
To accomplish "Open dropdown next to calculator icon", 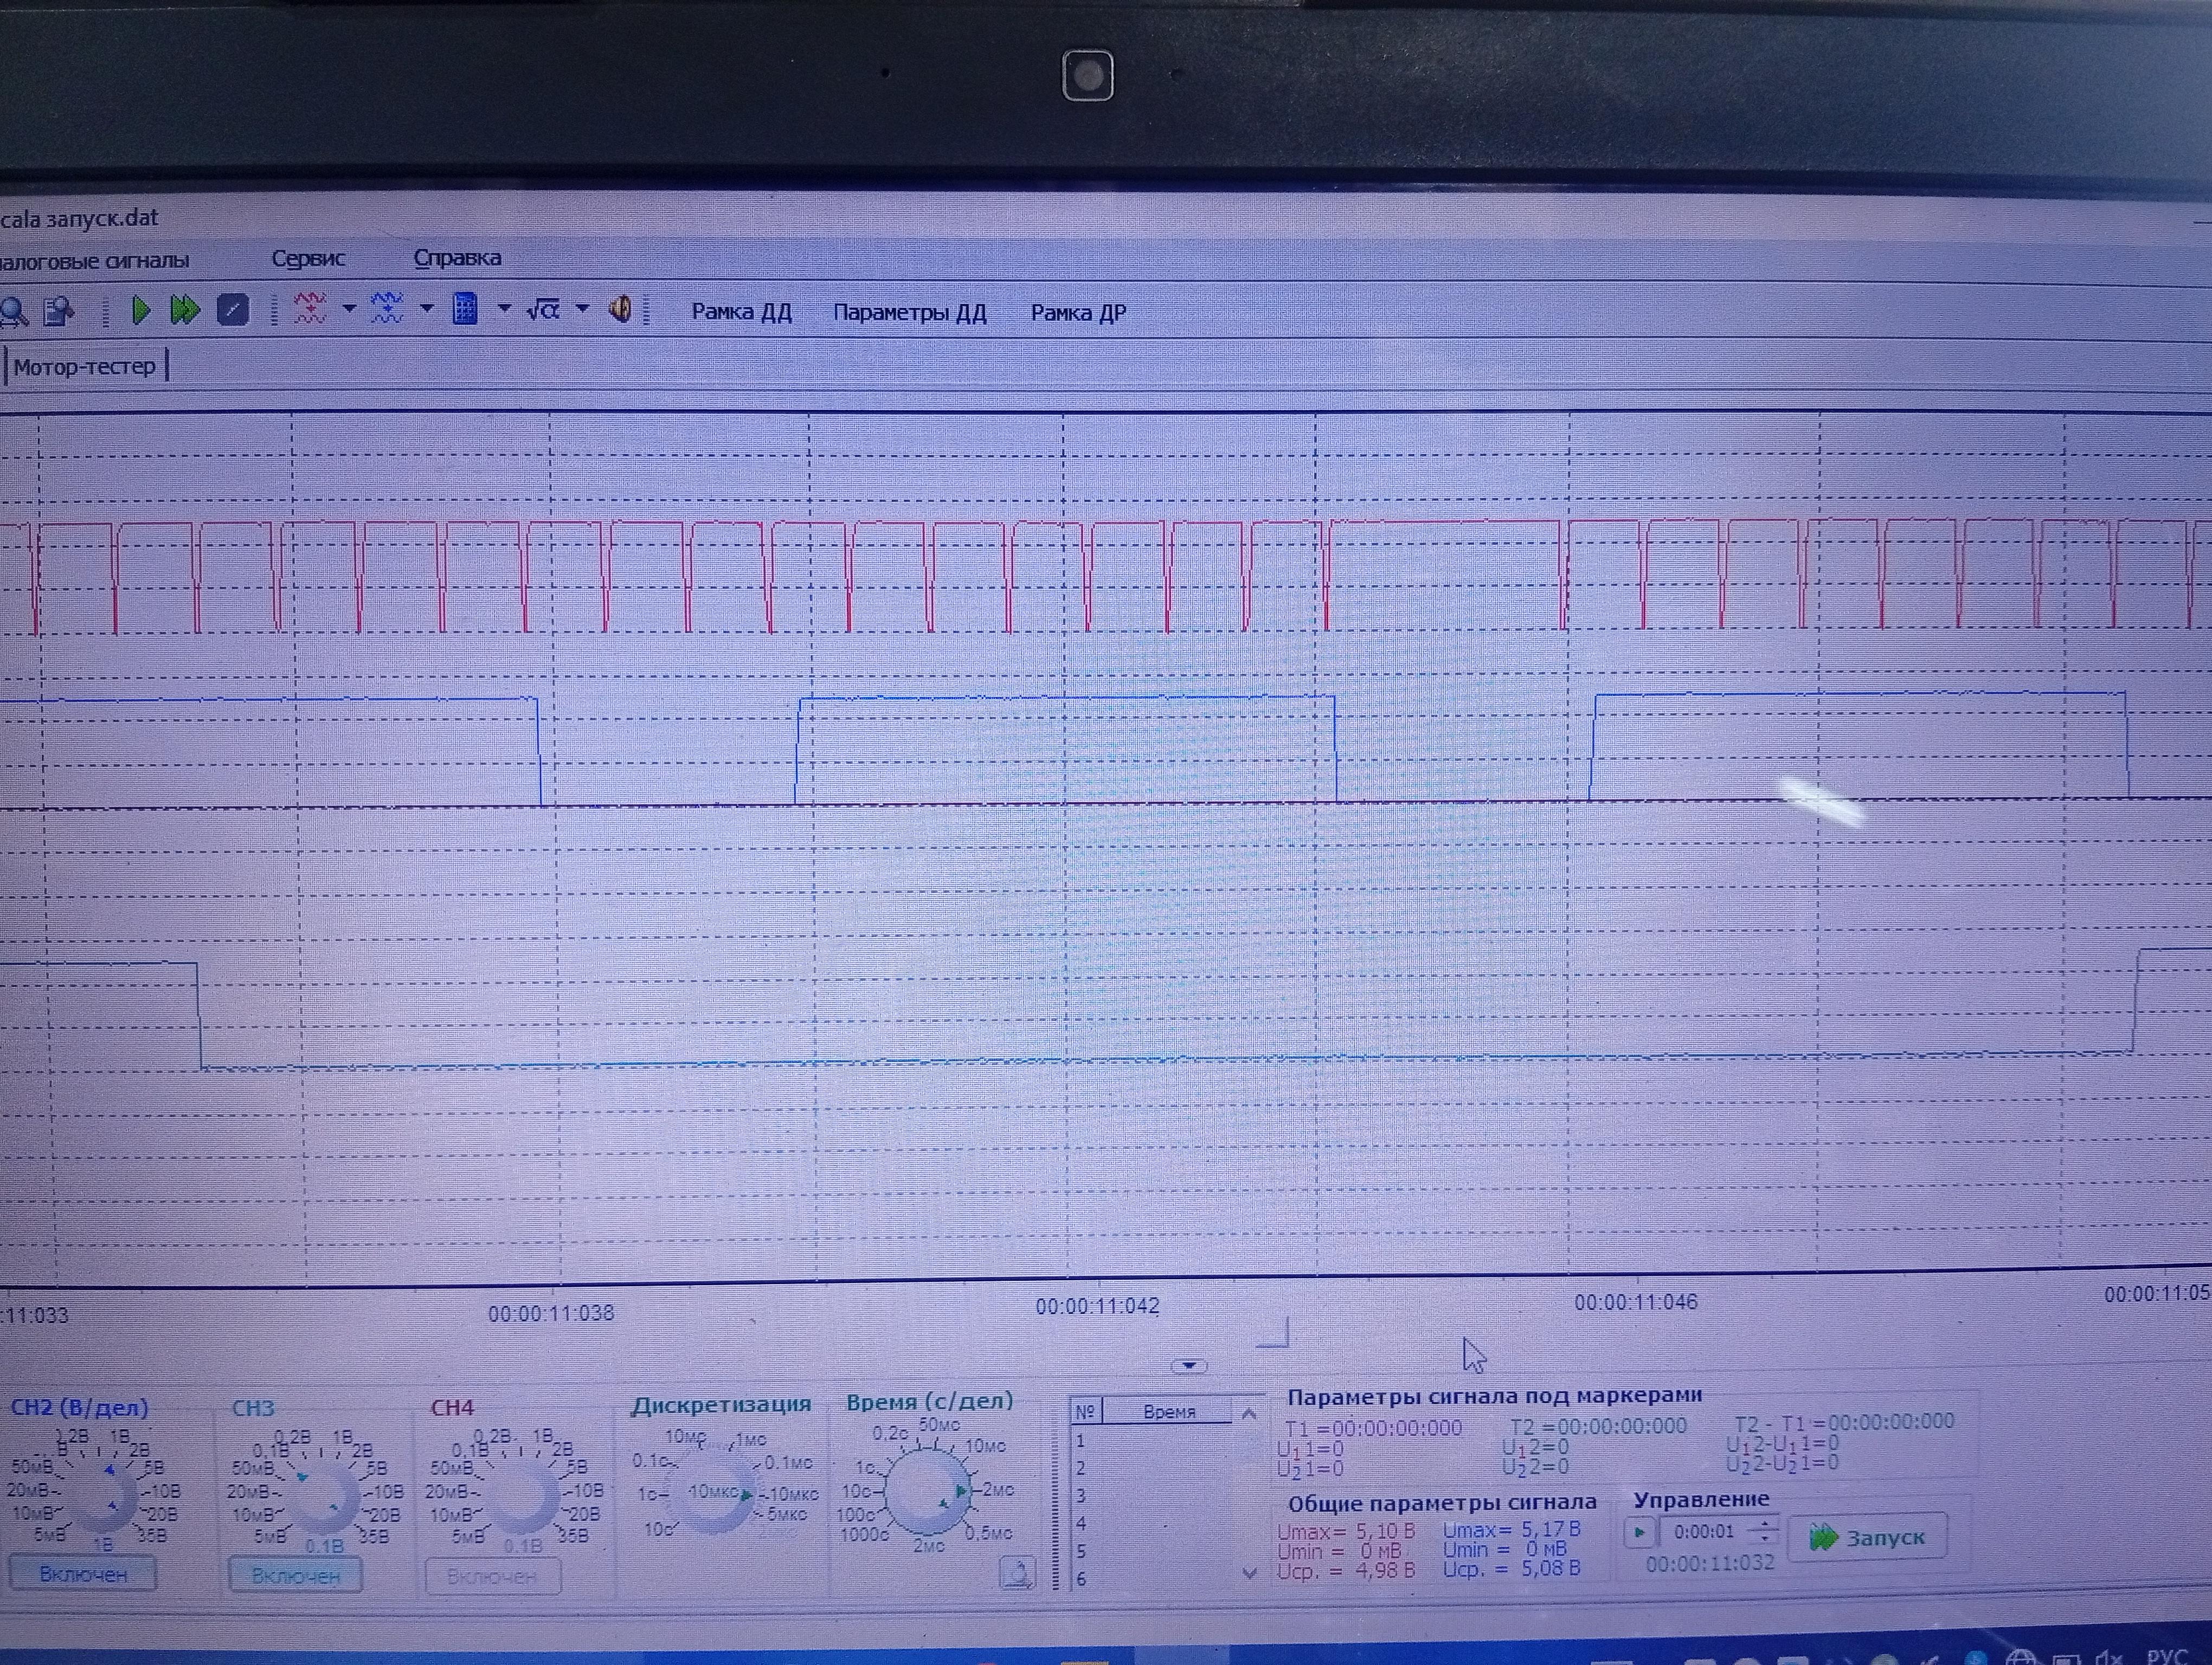I will click(x=505, y=310).
